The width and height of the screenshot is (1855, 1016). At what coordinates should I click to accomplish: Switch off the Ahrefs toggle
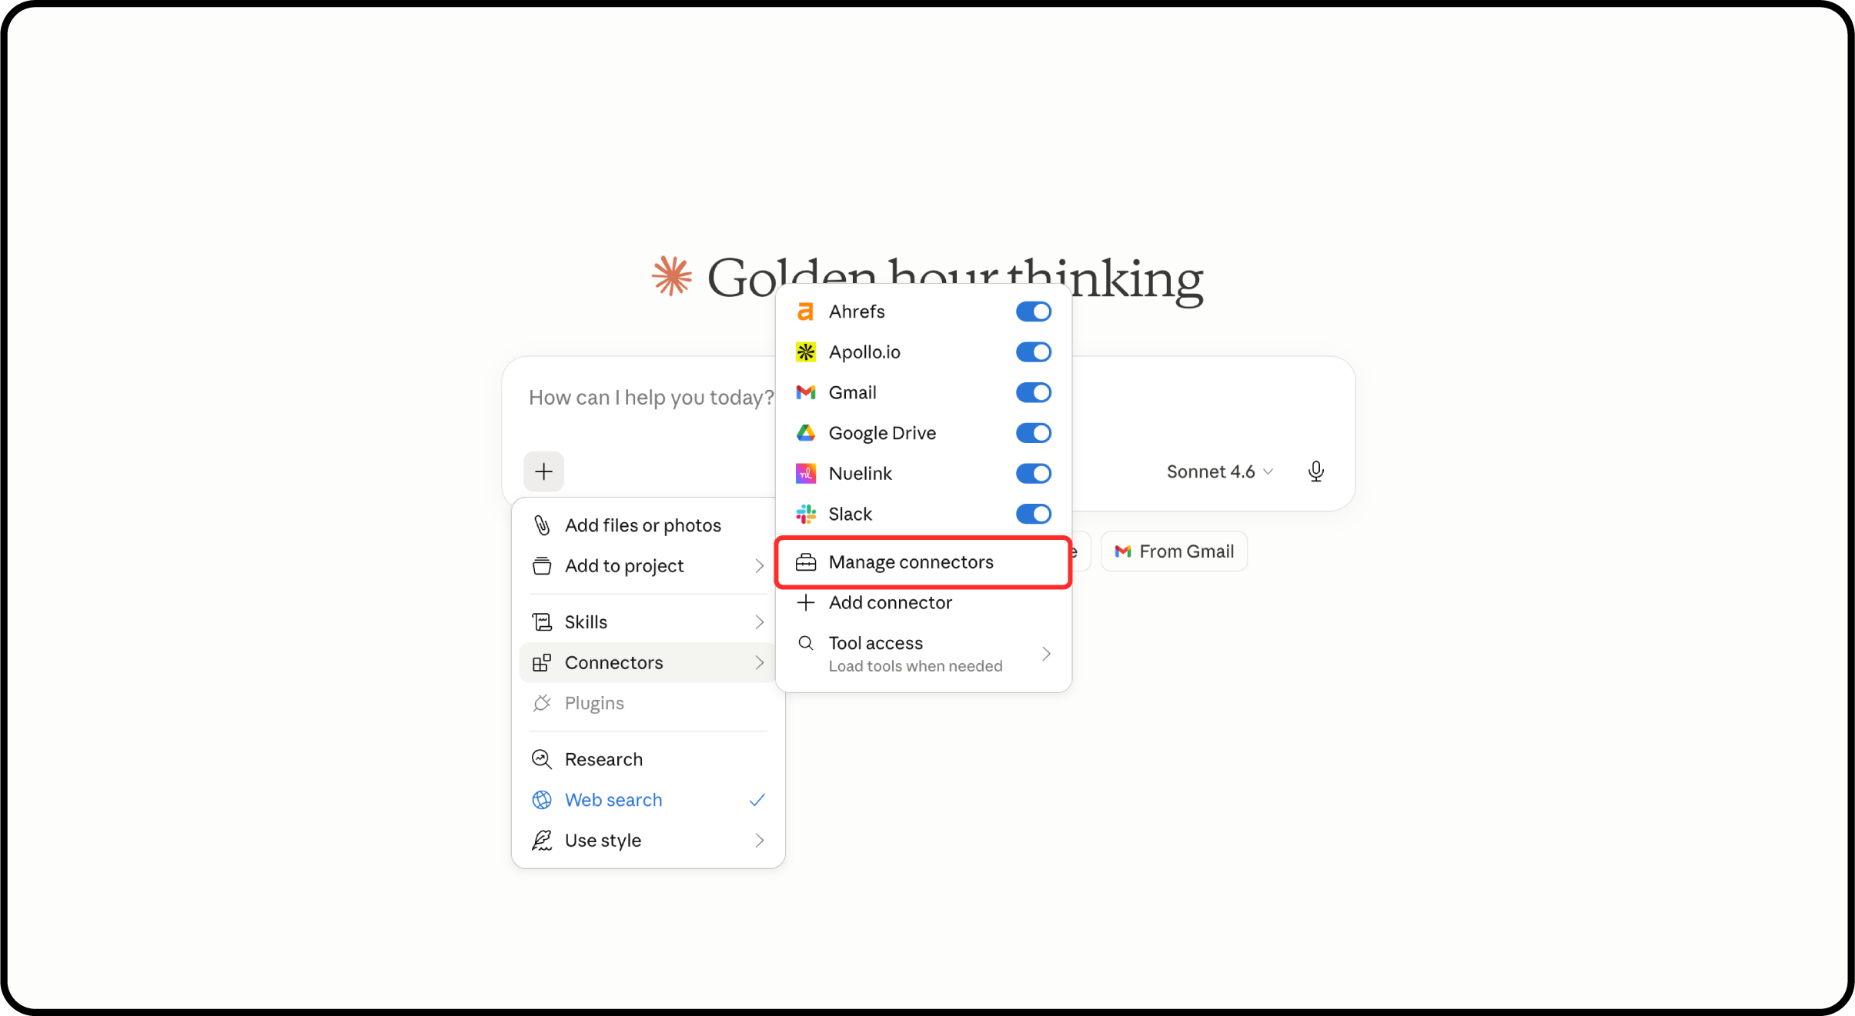click(x=1033, y=311)
